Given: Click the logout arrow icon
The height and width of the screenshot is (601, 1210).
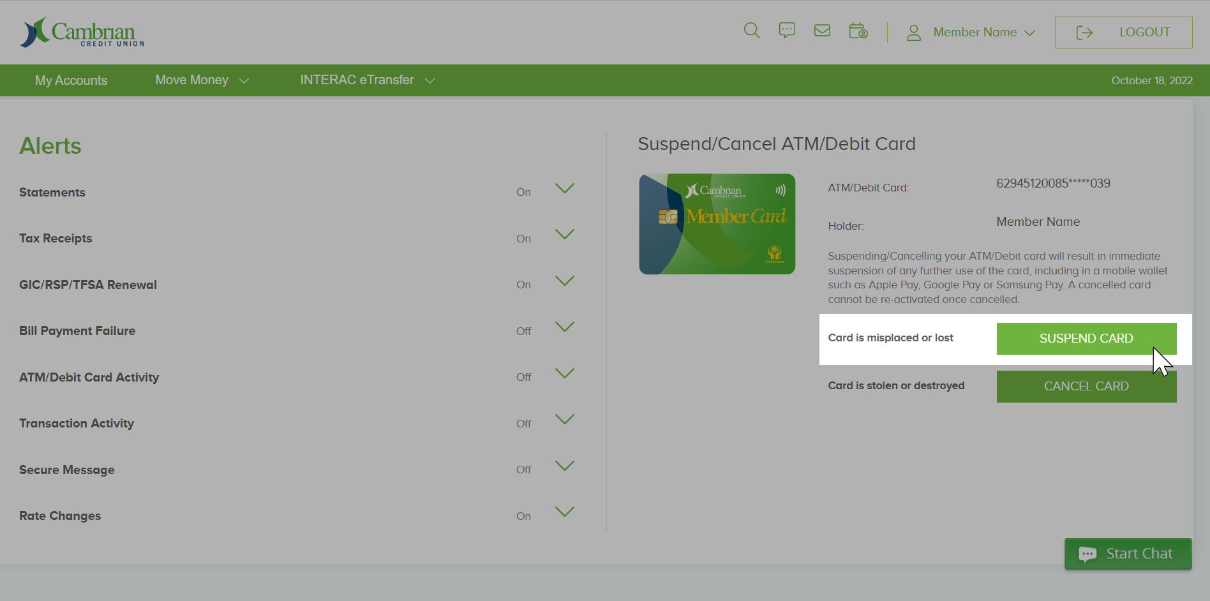Looking at the screenshot, I should (x=1084, y=32).
